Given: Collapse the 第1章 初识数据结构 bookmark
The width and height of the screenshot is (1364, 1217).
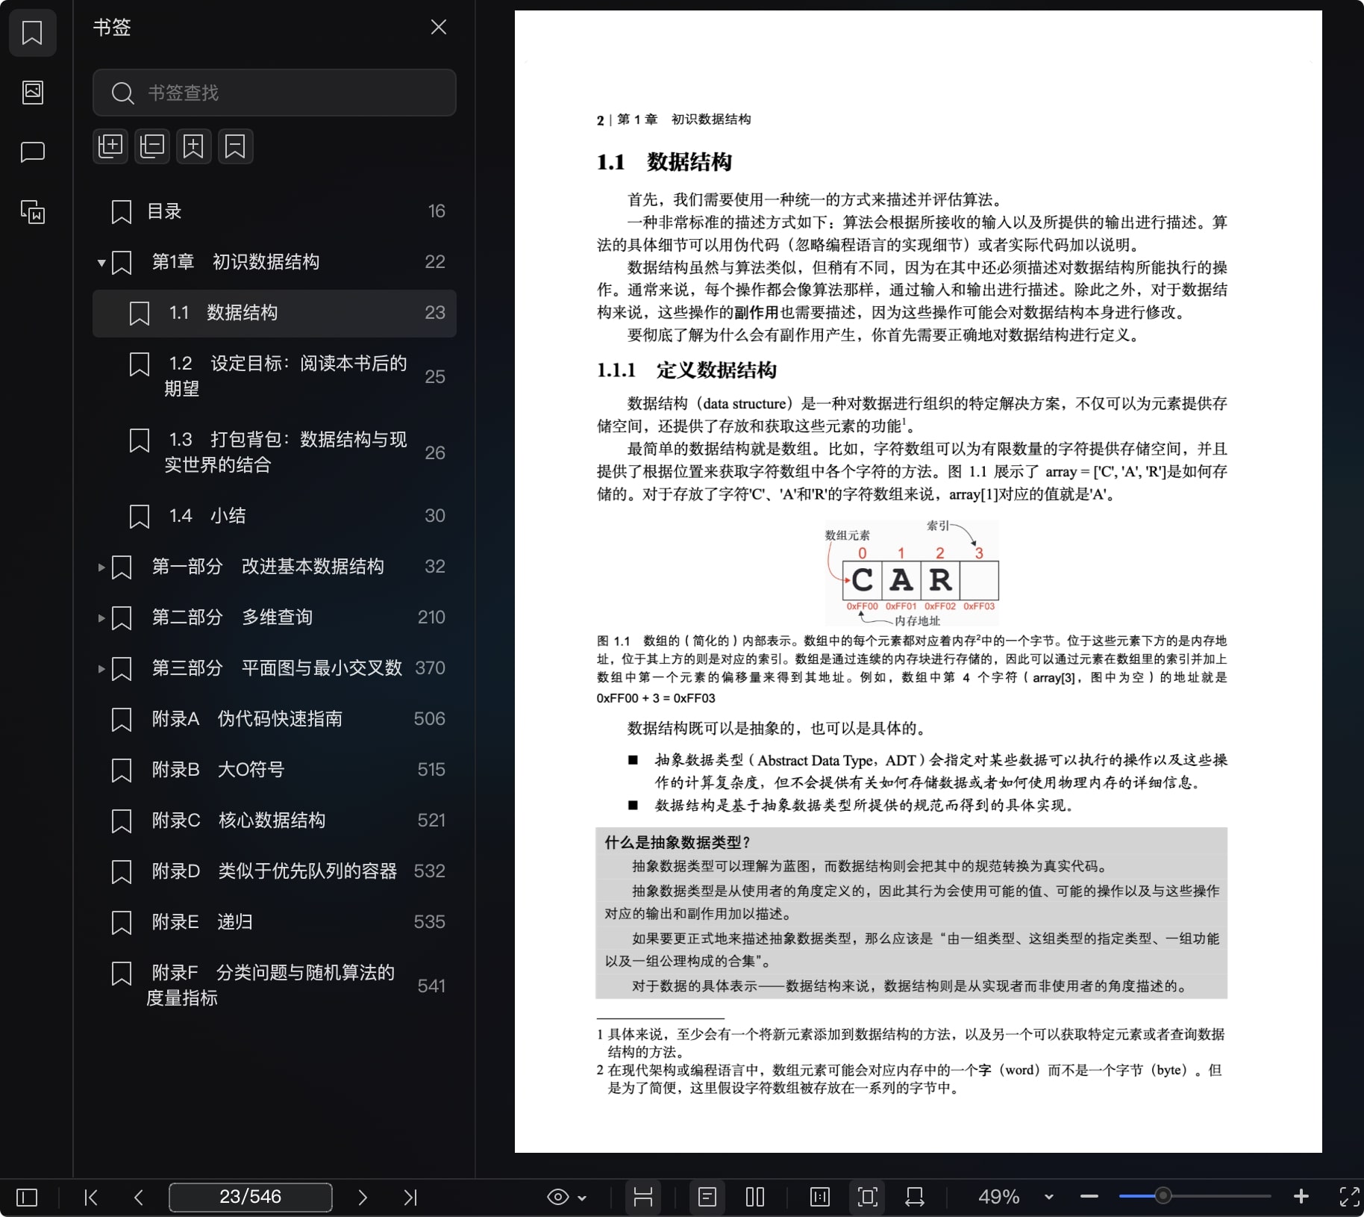Looking at the screenshot, I should click(x=101, y=263).
